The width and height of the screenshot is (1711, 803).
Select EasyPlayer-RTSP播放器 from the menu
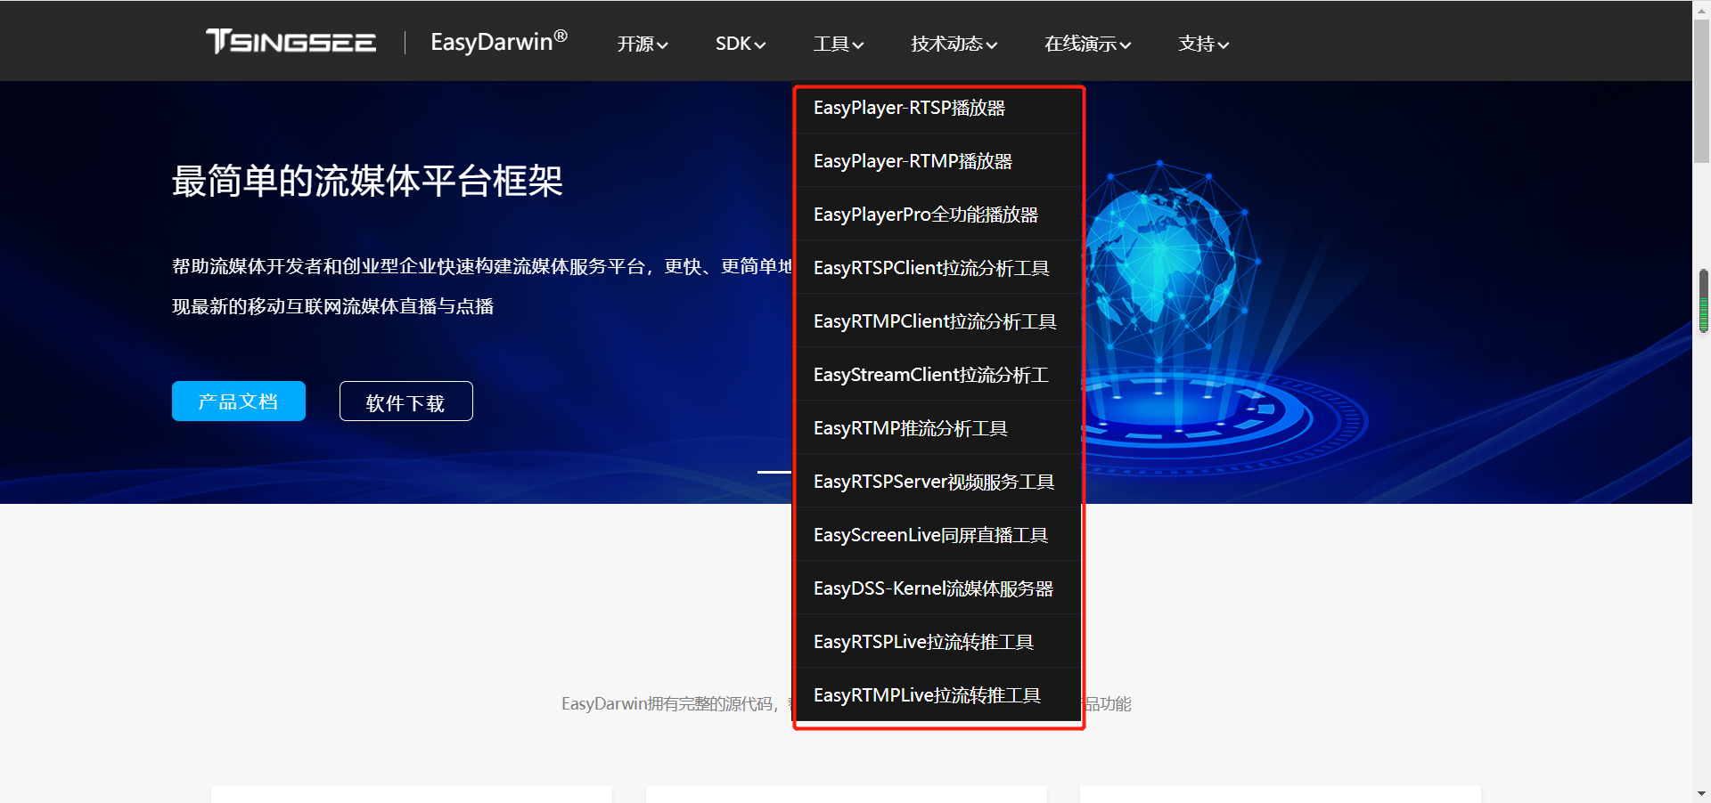pos(910,108)
